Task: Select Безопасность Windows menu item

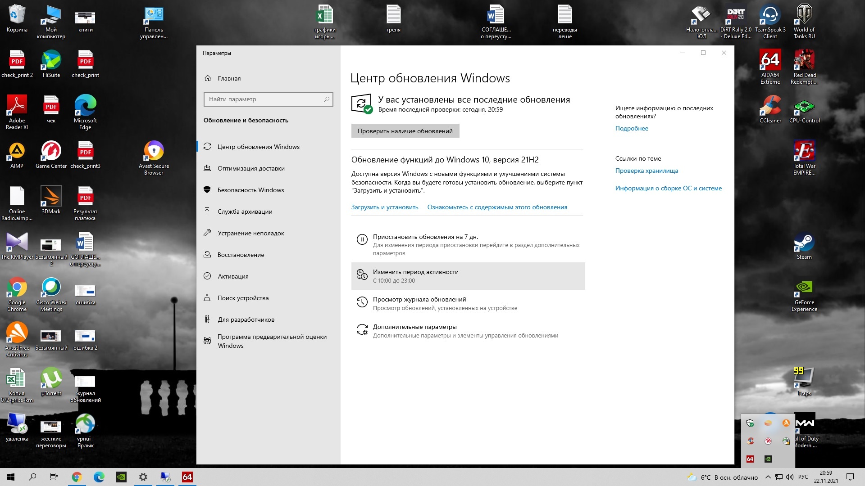Action: point(250,189)
